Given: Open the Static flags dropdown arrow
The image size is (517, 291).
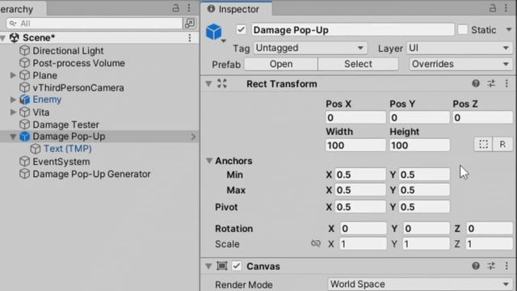Looking at the screenshot, I should [x=509, y=30].
